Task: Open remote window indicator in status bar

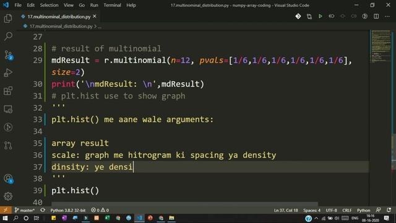Action: tap(6, 210)
